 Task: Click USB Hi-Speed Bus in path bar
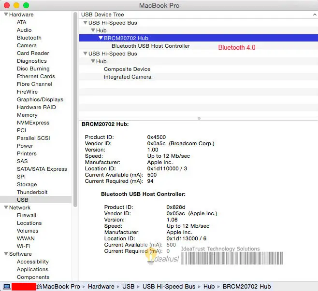tap(169, 287)
